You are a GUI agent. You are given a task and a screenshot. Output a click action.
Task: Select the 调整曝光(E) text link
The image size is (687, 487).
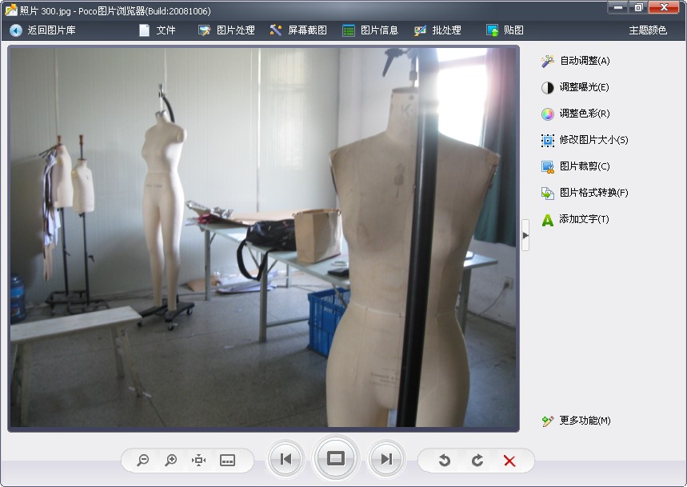tap(584, 87)
